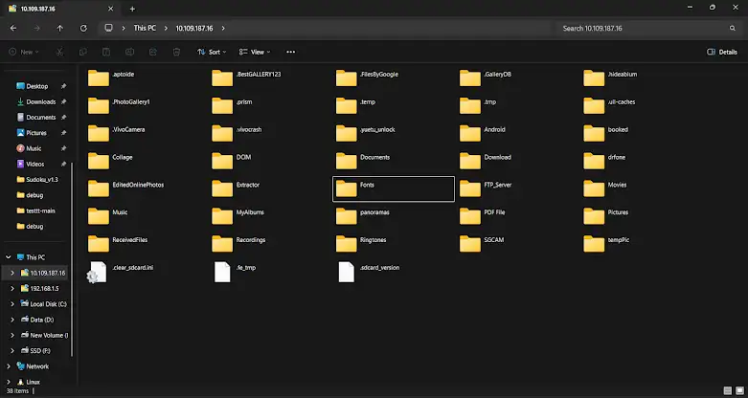Open a new tab with plus button

pos(132,9)
